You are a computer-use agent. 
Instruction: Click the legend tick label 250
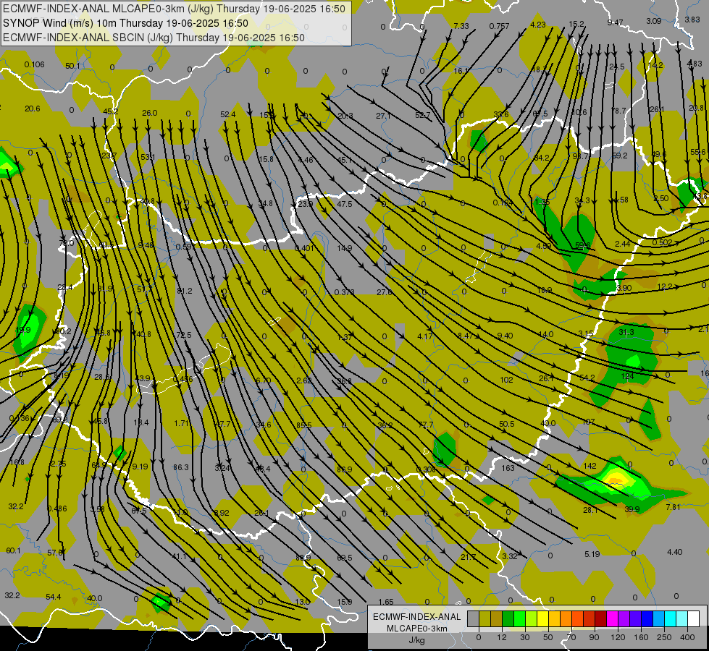(664, 637)
